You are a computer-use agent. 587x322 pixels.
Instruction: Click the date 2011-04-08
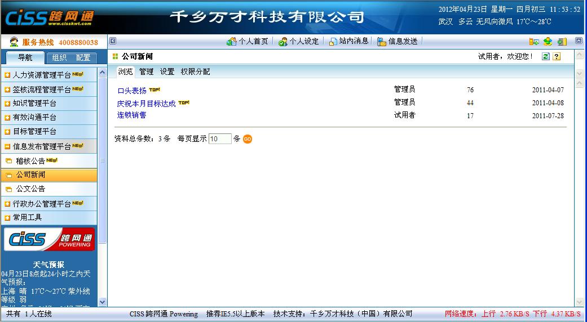coord(548,103)
